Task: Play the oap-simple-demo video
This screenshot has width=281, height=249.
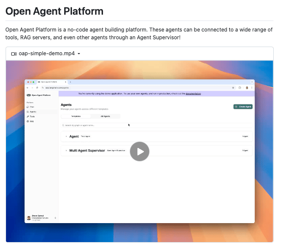Action: (x=140, y=151)
